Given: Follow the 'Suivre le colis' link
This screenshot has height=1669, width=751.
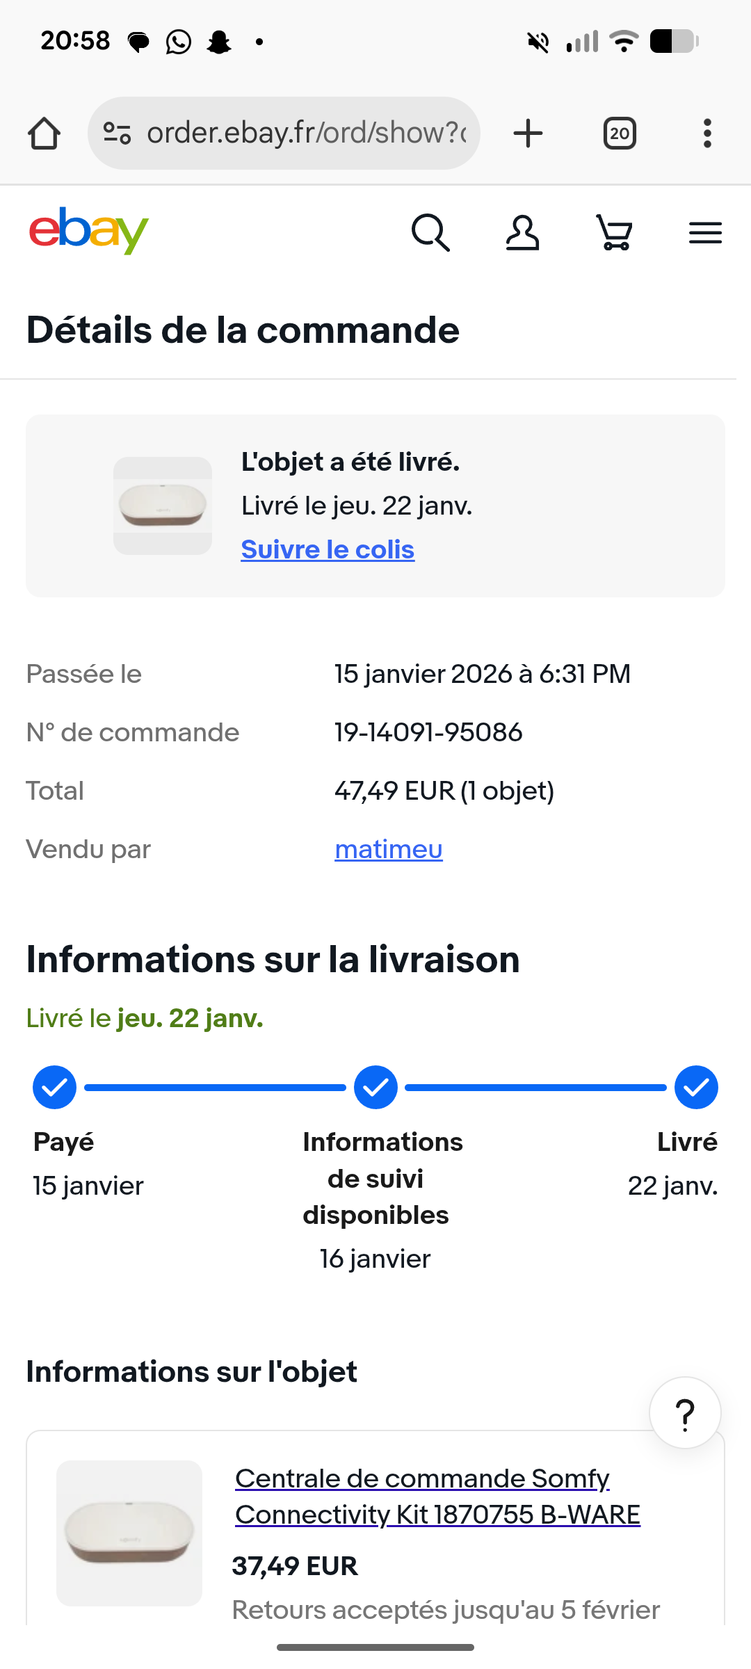Looking at the screenshot, I should pos(328,549).
